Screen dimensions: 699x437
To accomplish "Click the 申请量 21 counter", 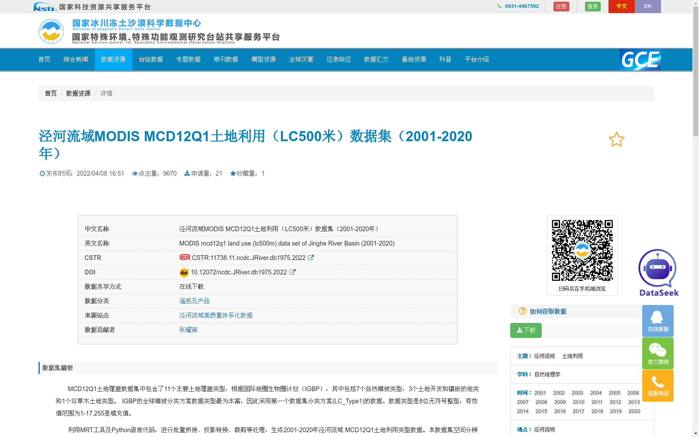I will coord(203,173).
